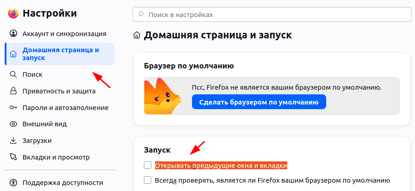Image resolution: width=415 pixels, height=191 pixels.
Task: Click the home icon beside the page heading
Action: pos(136,35)
